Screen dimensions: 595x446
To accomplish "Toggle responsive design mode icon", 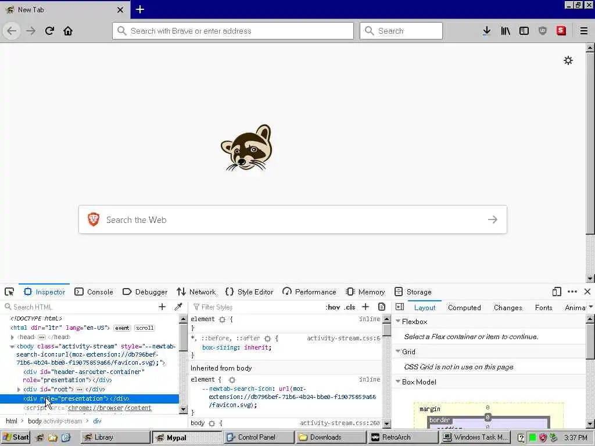I will click(x=557, y=292).
